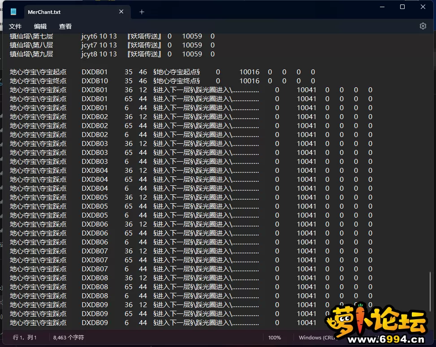Open the 文件 menu
436x347 pixels.
15,26
